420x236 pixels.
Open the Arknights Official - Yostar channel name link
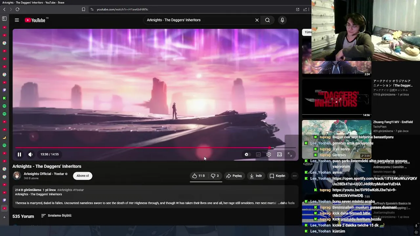[x=44, y=174]
